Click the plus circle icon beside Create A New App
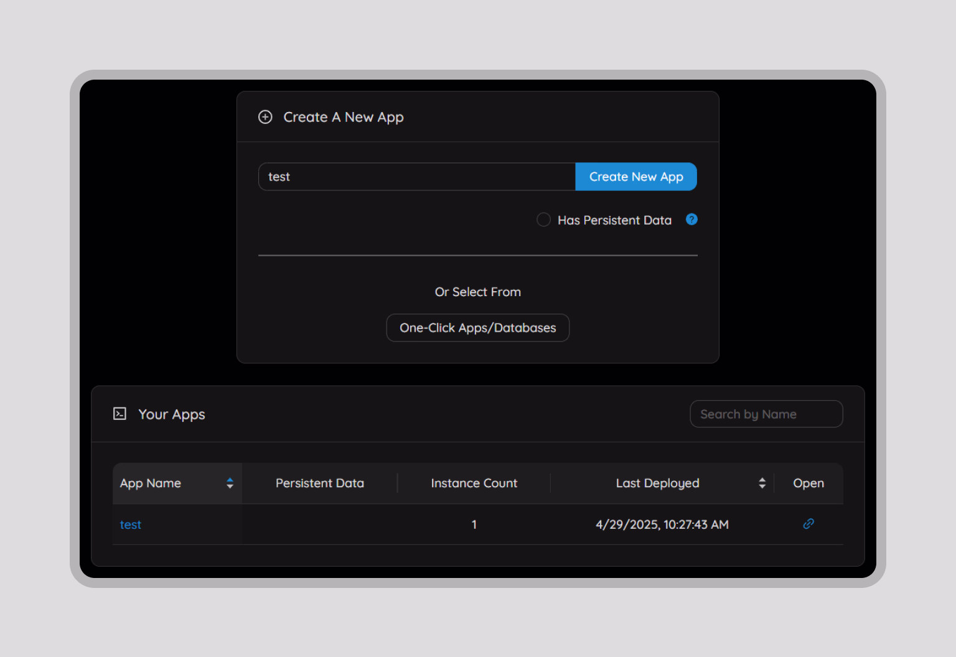 coord(265,117)
